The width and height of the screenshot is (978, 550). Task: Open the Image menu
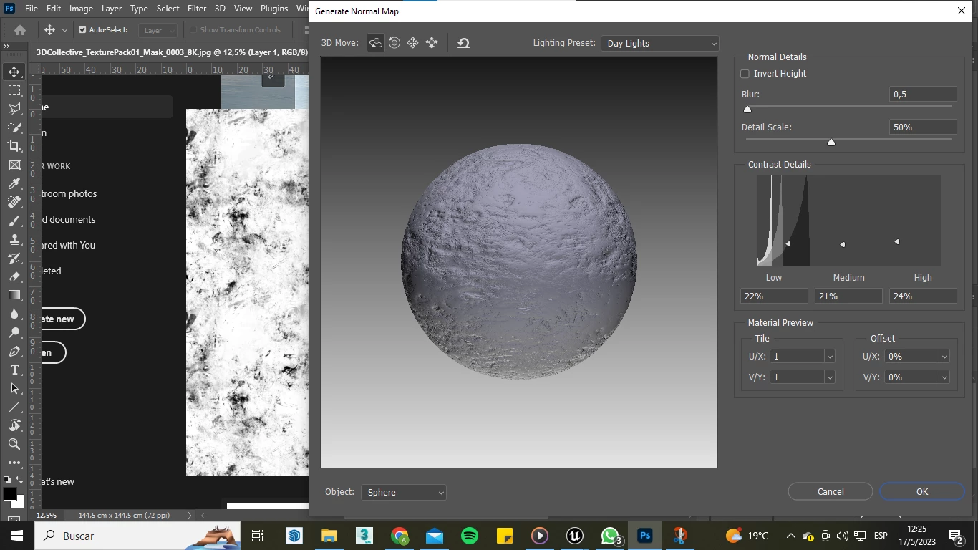[x=81, y=9]
